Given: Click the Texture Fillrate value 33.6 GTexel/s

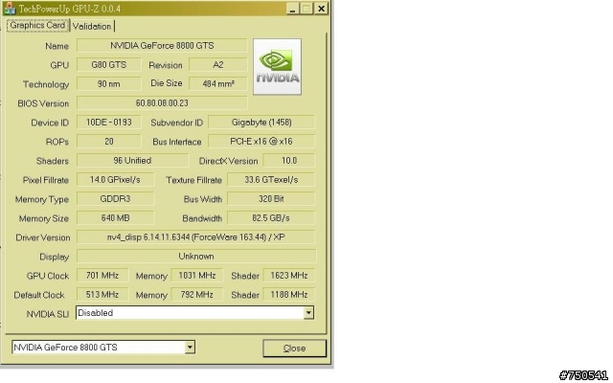Looking at the screenshot, I should point(271,180).
